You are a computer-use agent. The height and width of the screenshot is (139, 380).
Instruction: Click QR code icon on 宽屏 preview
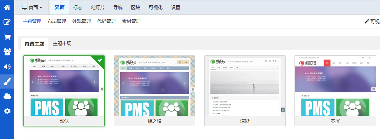pos(374,89)
